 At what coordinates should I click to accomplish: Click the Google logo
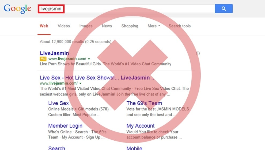(17, 9)
